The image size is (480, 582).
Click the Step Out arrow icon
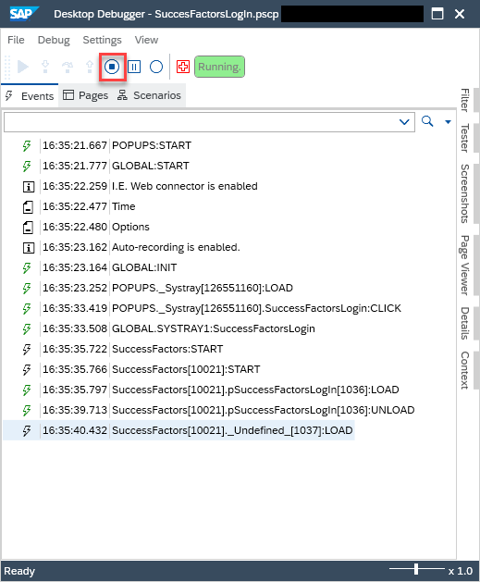tap(90, 67)
